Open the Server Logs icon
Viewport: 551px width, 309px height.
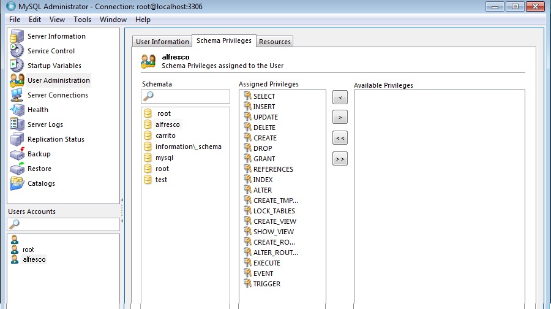pos(17,124)
